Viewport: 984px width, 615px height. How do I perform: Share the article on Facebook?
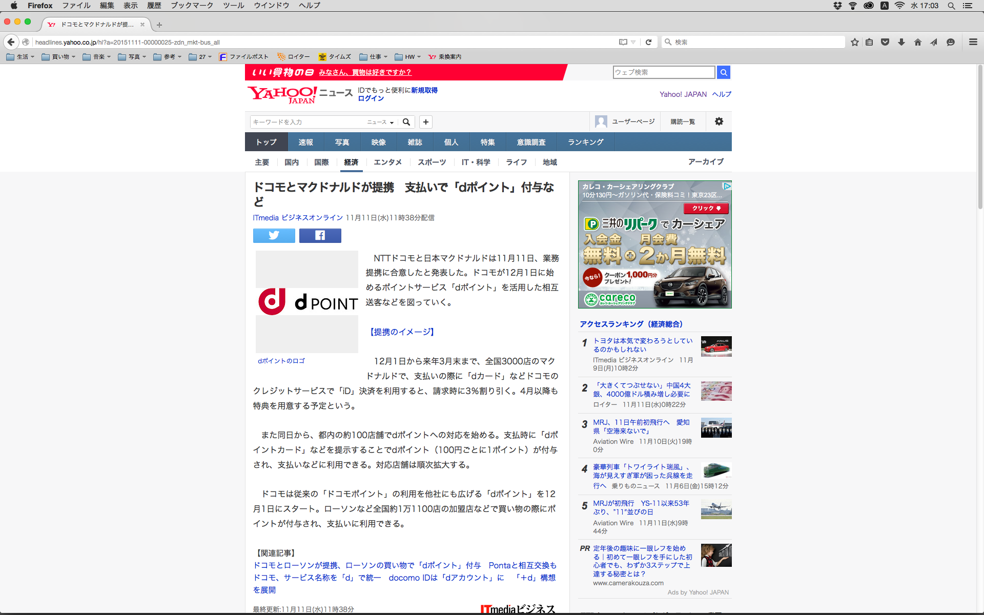point(320,235)
